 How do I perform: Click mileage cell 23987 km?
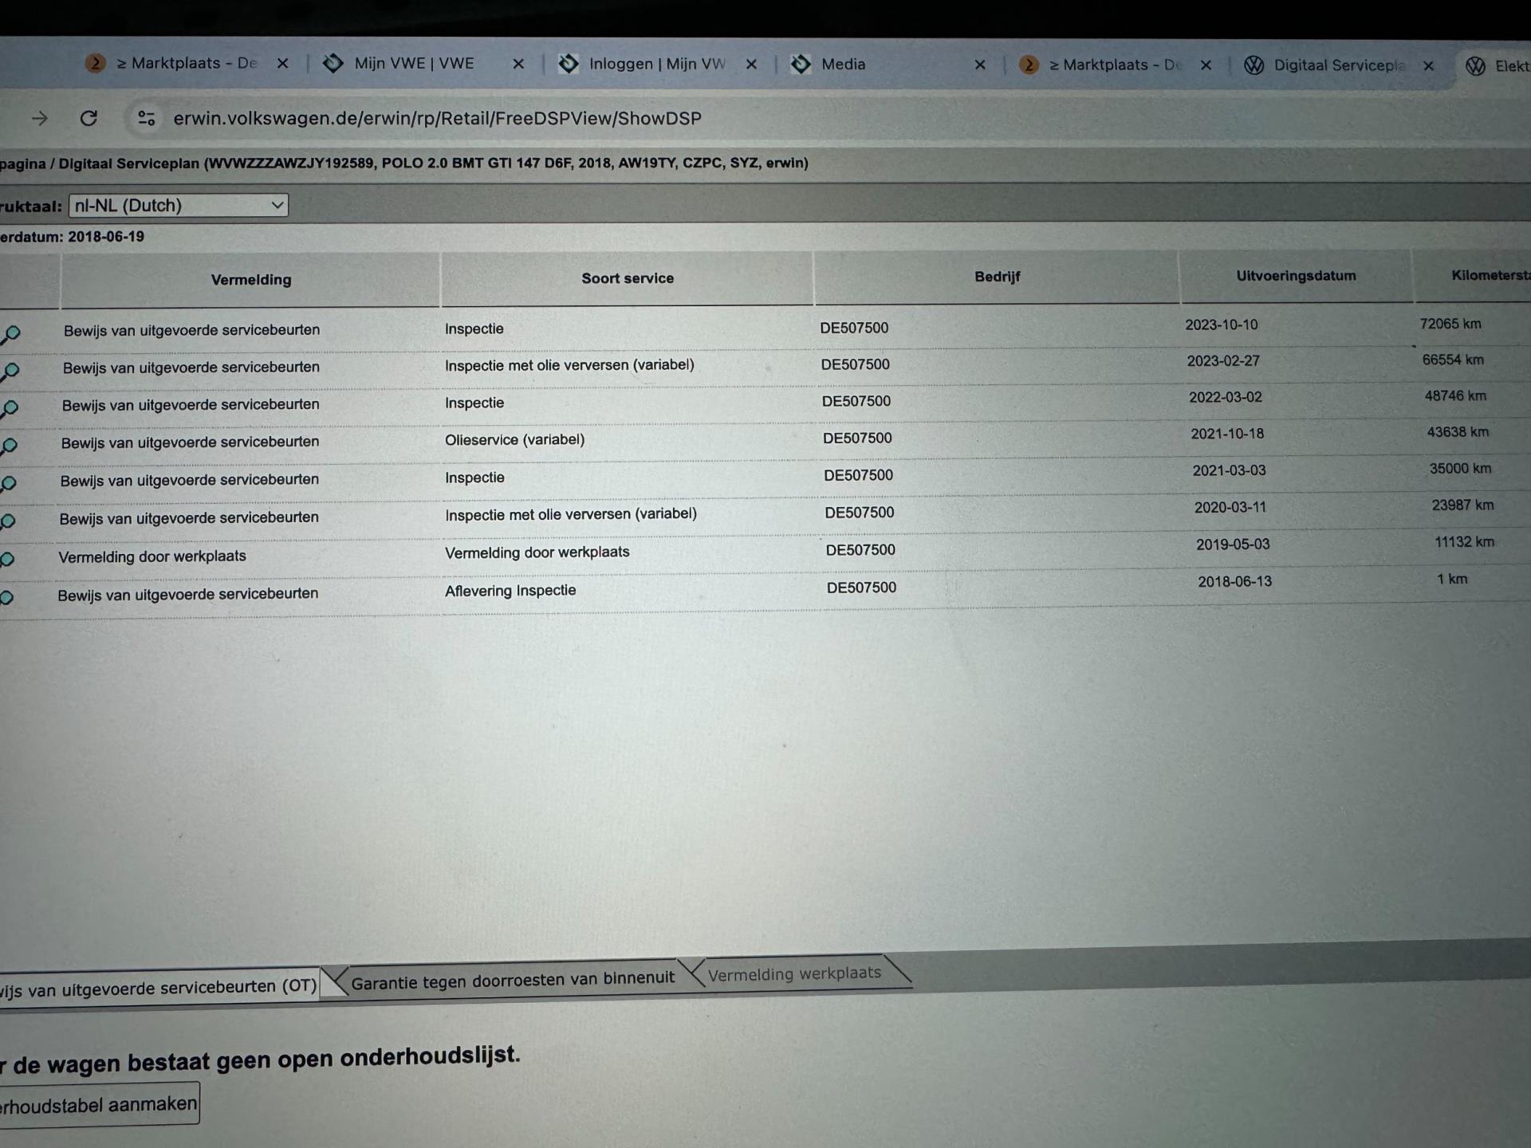[x=1462, y=505]
